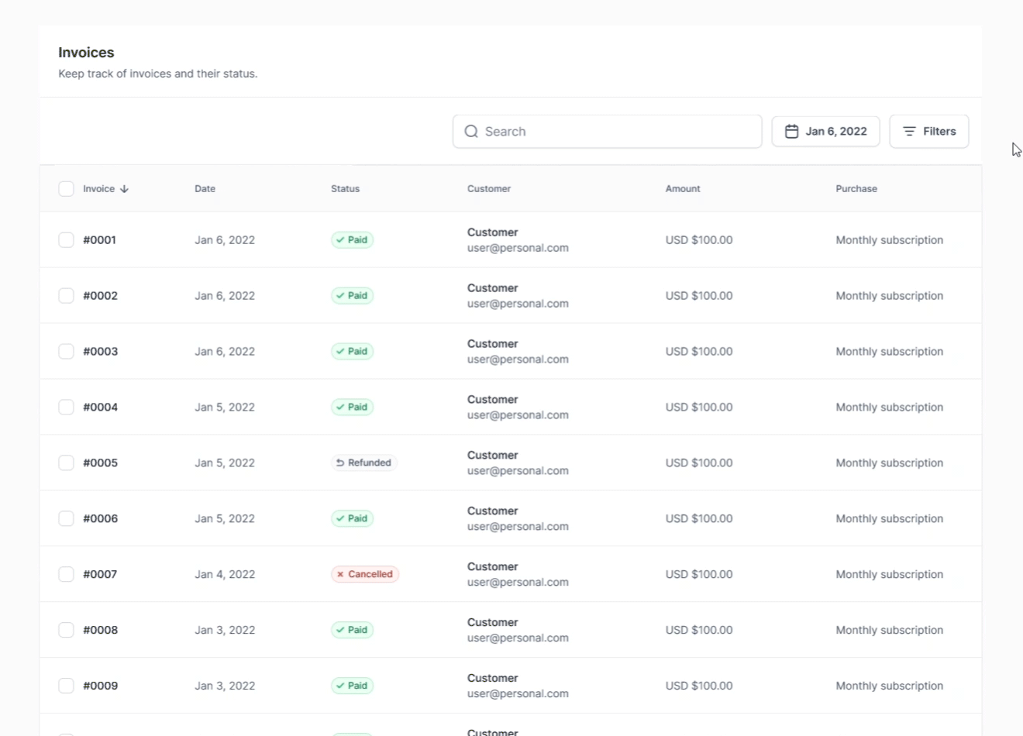Image resolution: width=1023 pixels, height=736 pixels.
Task: Toggle the select-all invoices checkbox
Action: click(66, 189)
